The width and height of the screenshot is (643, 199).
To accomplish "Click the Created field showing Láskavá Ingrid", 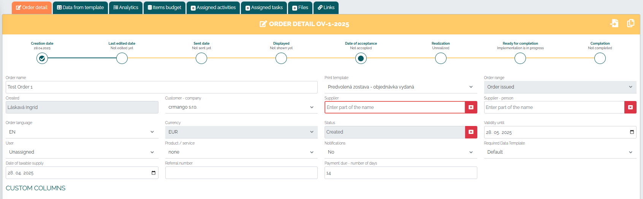I will click(x=82, y=107).
